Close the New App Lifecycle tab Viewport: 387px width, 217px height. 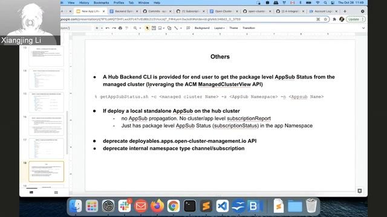[103, 11]
